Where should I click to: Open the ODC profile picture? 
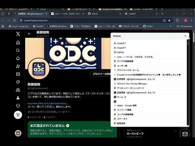click(x=39, y=69)
